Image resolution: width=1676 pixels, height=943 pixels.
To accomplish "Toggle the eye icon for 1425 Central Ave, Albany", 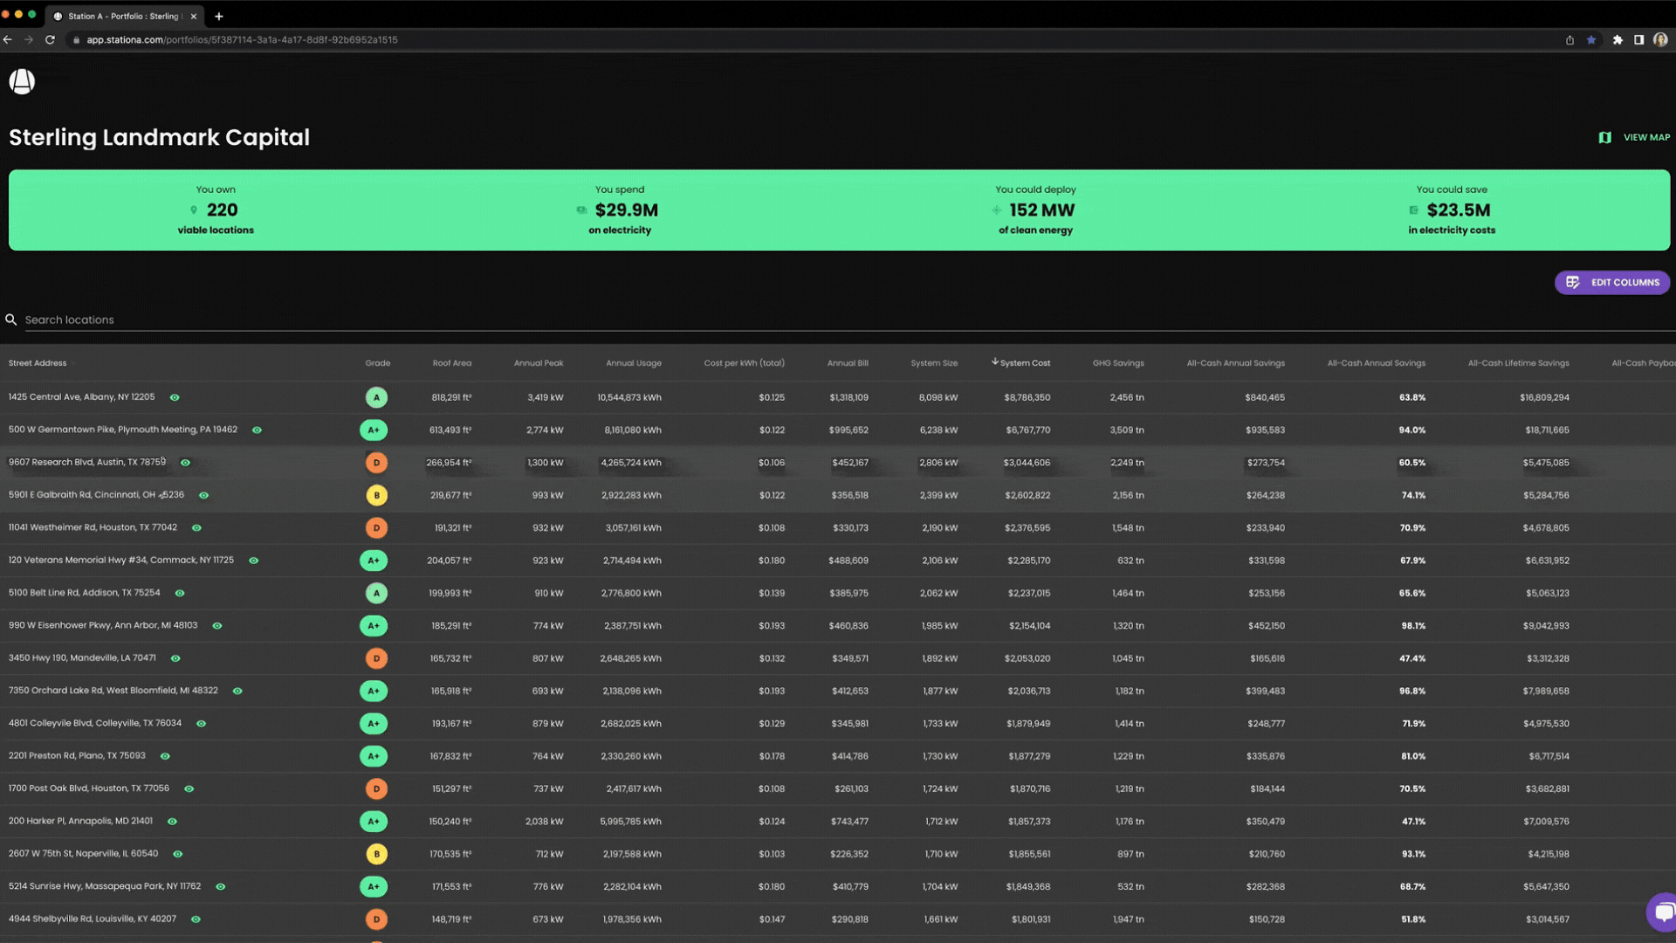I will 175,397.
